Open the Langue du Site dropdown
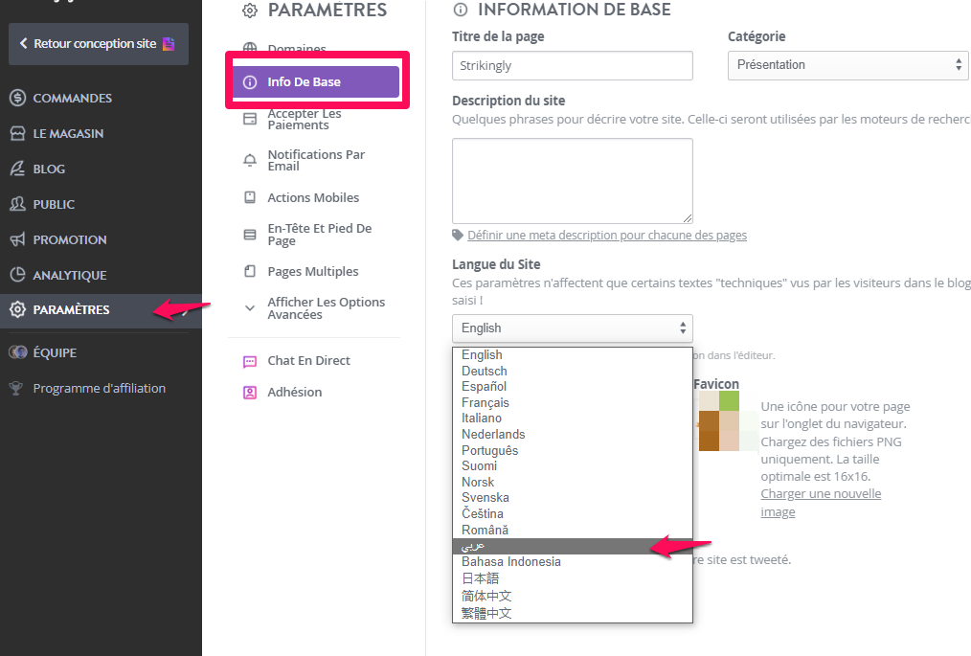 (x=573, y=328)
